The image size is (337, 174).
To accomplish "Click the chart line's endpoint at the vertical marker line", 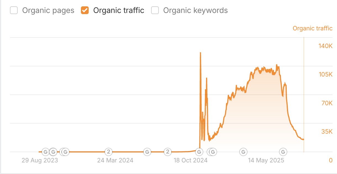I will click(304, 139).
